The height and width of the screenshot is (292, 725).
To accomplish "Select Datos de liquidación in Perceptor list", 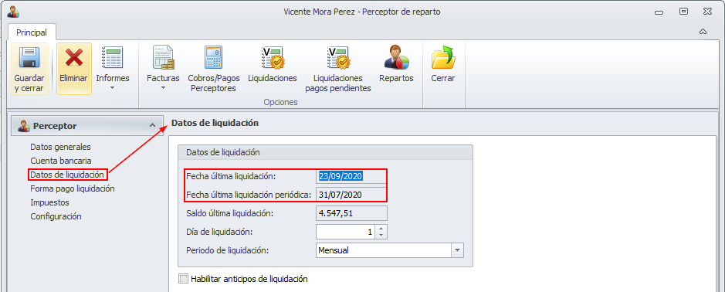I will [x=67, y=175].
